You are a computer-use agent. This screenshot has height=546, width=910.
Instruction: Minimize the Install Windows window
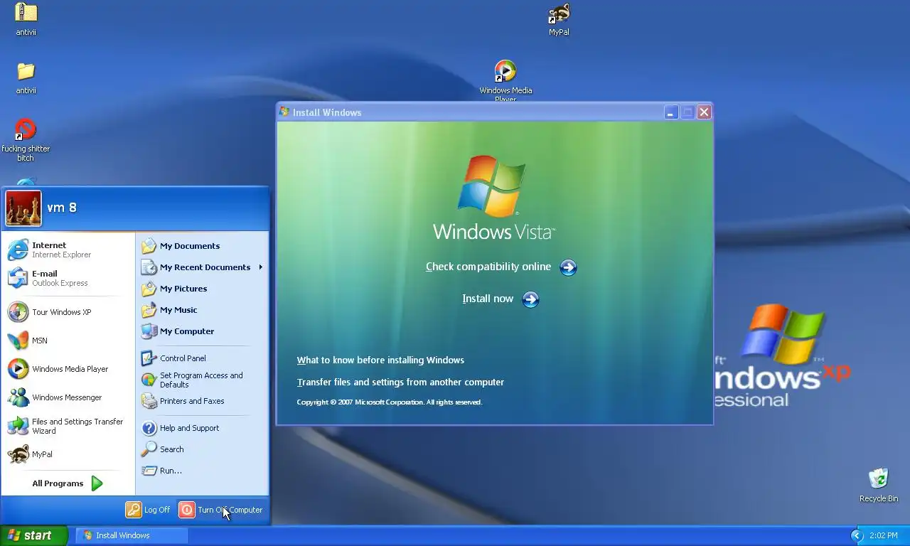(670, 112)
